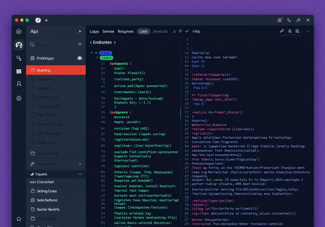Click the sidebar search field

coord(56,45)
